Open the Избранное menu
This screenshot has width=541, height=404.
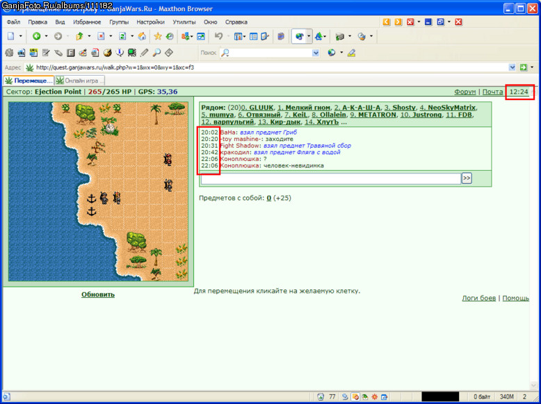pos(87,22)
